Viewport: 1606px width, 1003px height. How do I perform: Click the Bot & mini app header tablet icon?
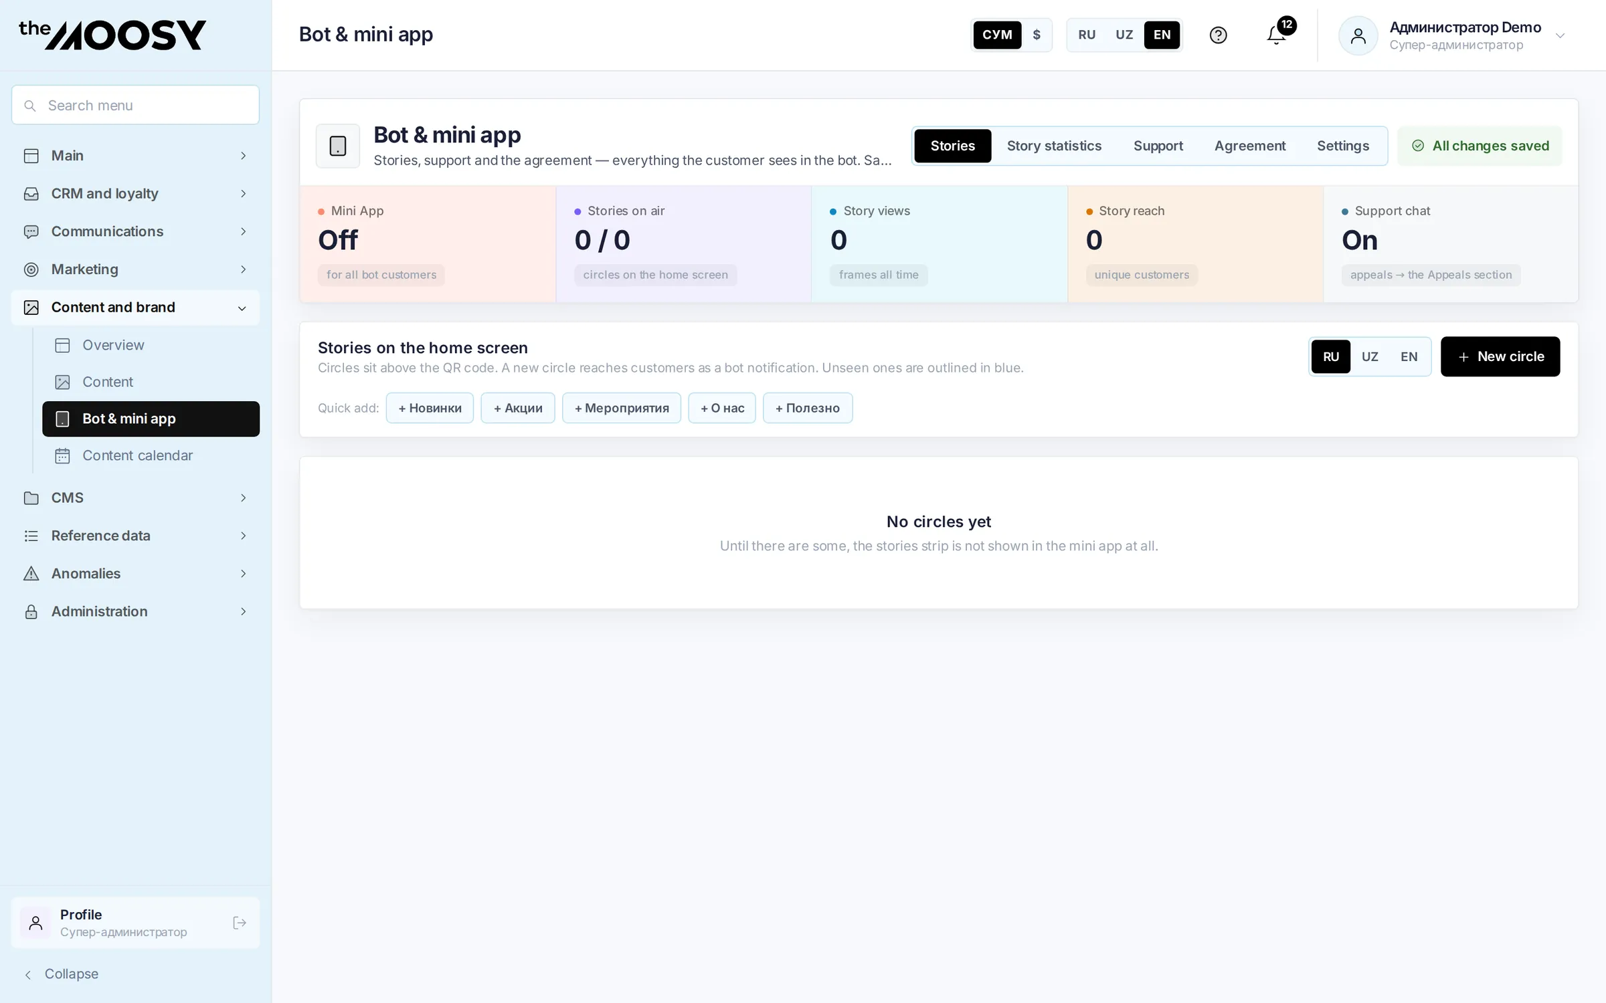pos(338,146)
